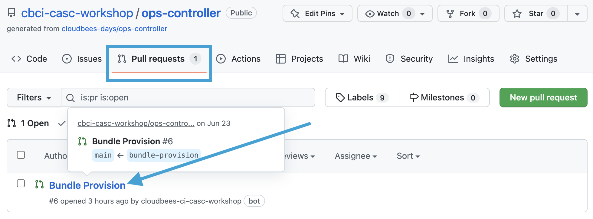
Task: Switch to the Actions tab
Action: 238,59
